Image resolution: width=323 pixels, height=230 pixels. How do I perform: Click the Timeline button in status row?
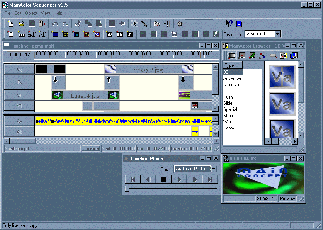[x=91, y=148]
